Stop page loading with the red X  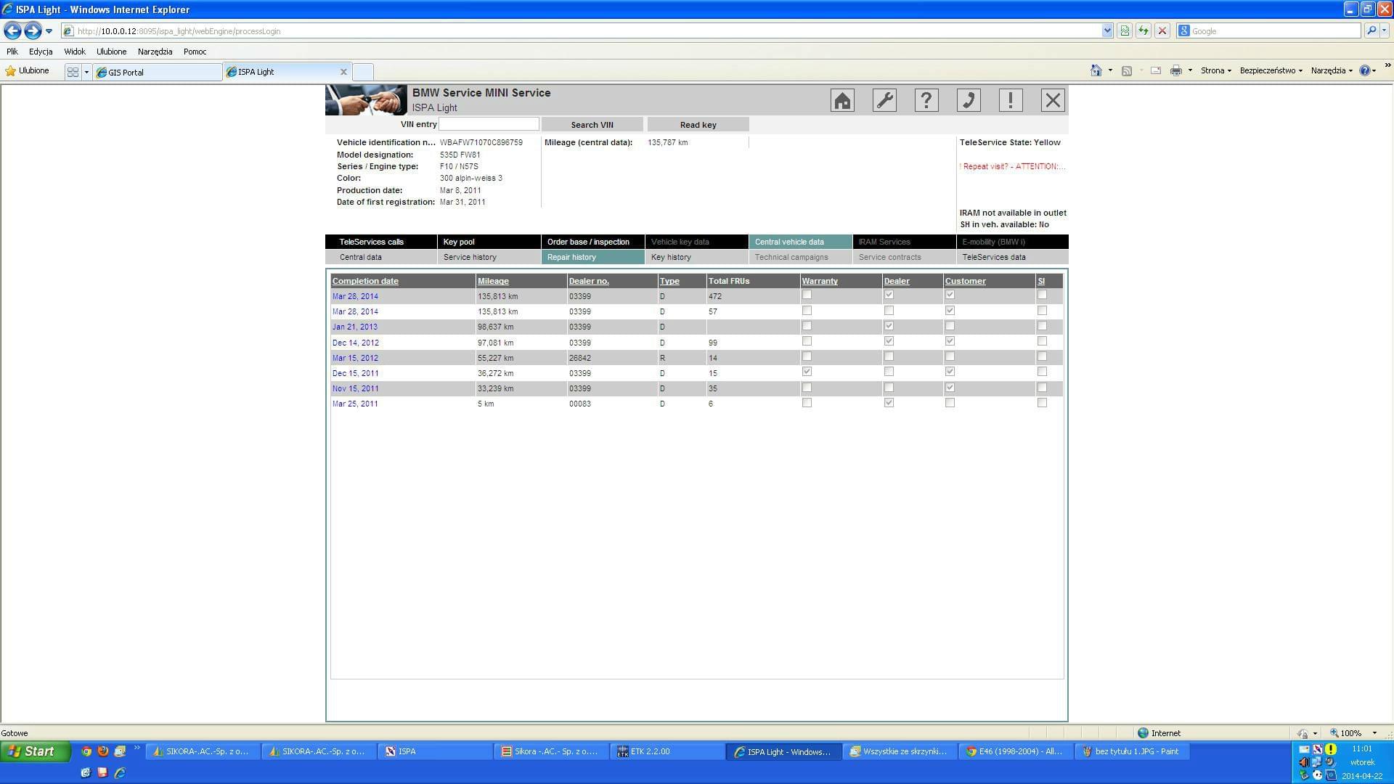click(1162, 30)
